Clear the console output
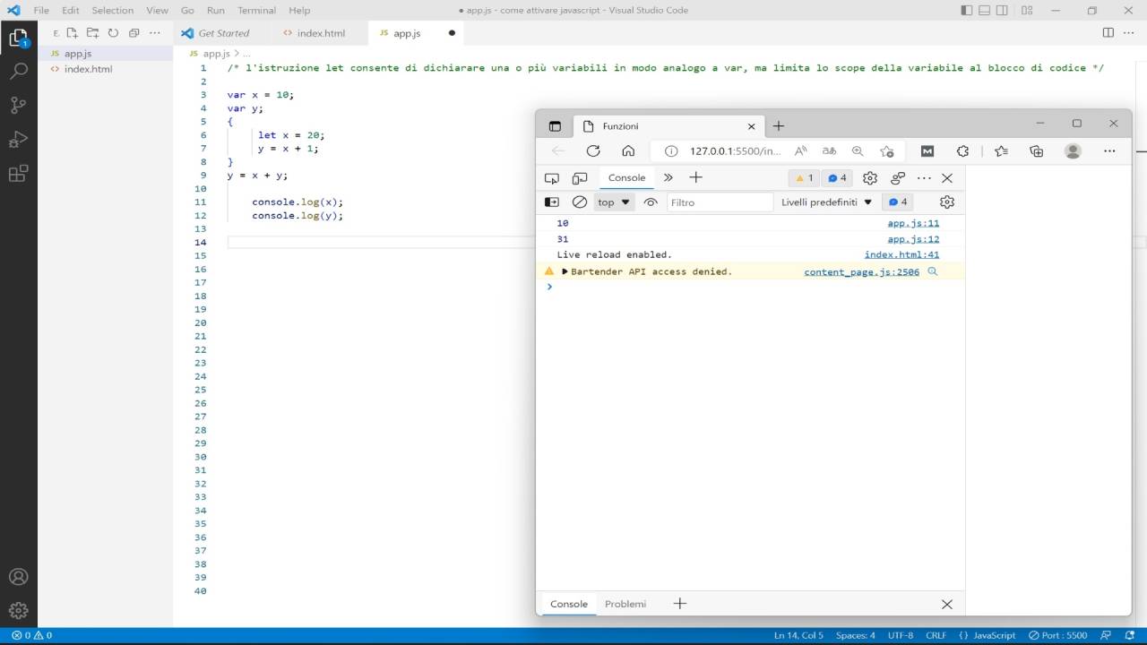The width and height of the screenshot is (1147, 645). [580, 202]
